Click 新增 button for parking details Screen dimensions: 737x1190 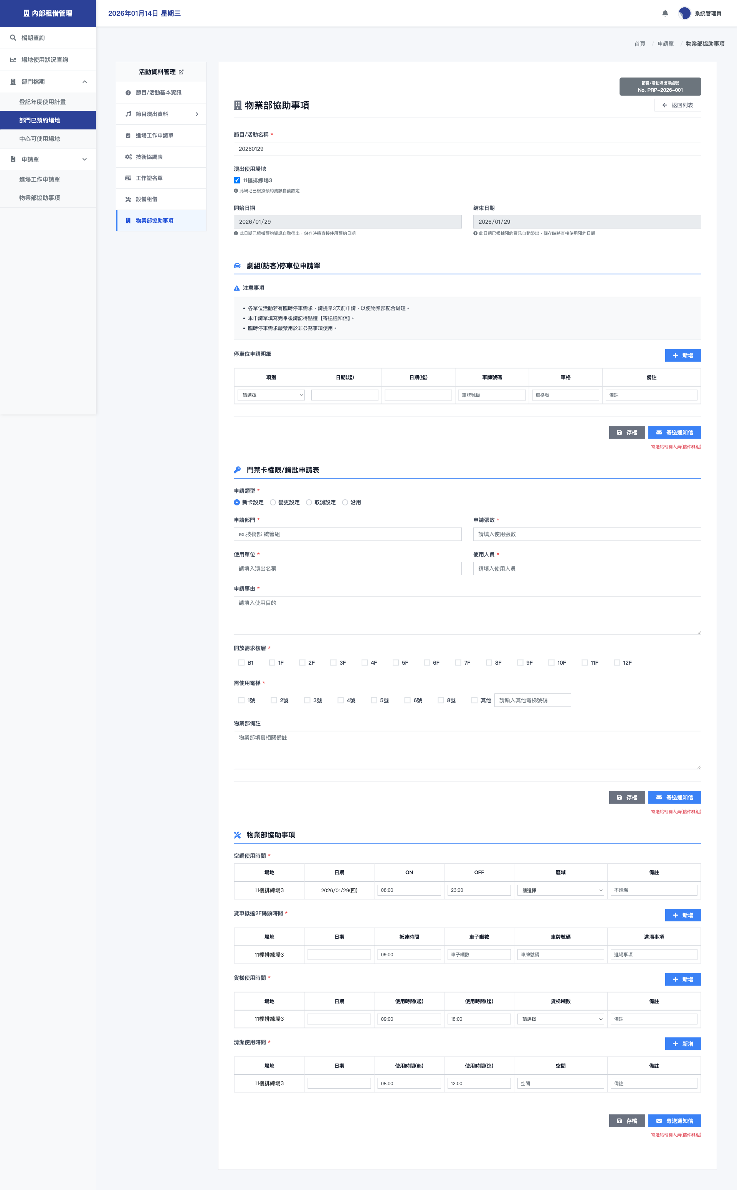(682, 355)
